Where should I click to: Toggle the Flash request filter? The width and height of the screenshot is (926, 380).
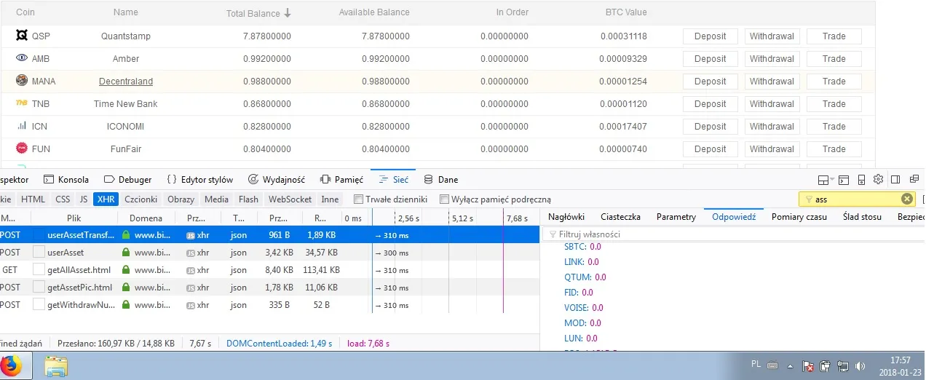coord(248,199)
